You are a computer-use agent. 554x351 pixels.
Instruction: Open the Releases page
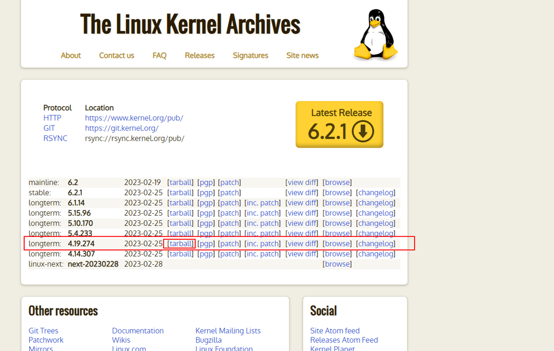point(199,55)
